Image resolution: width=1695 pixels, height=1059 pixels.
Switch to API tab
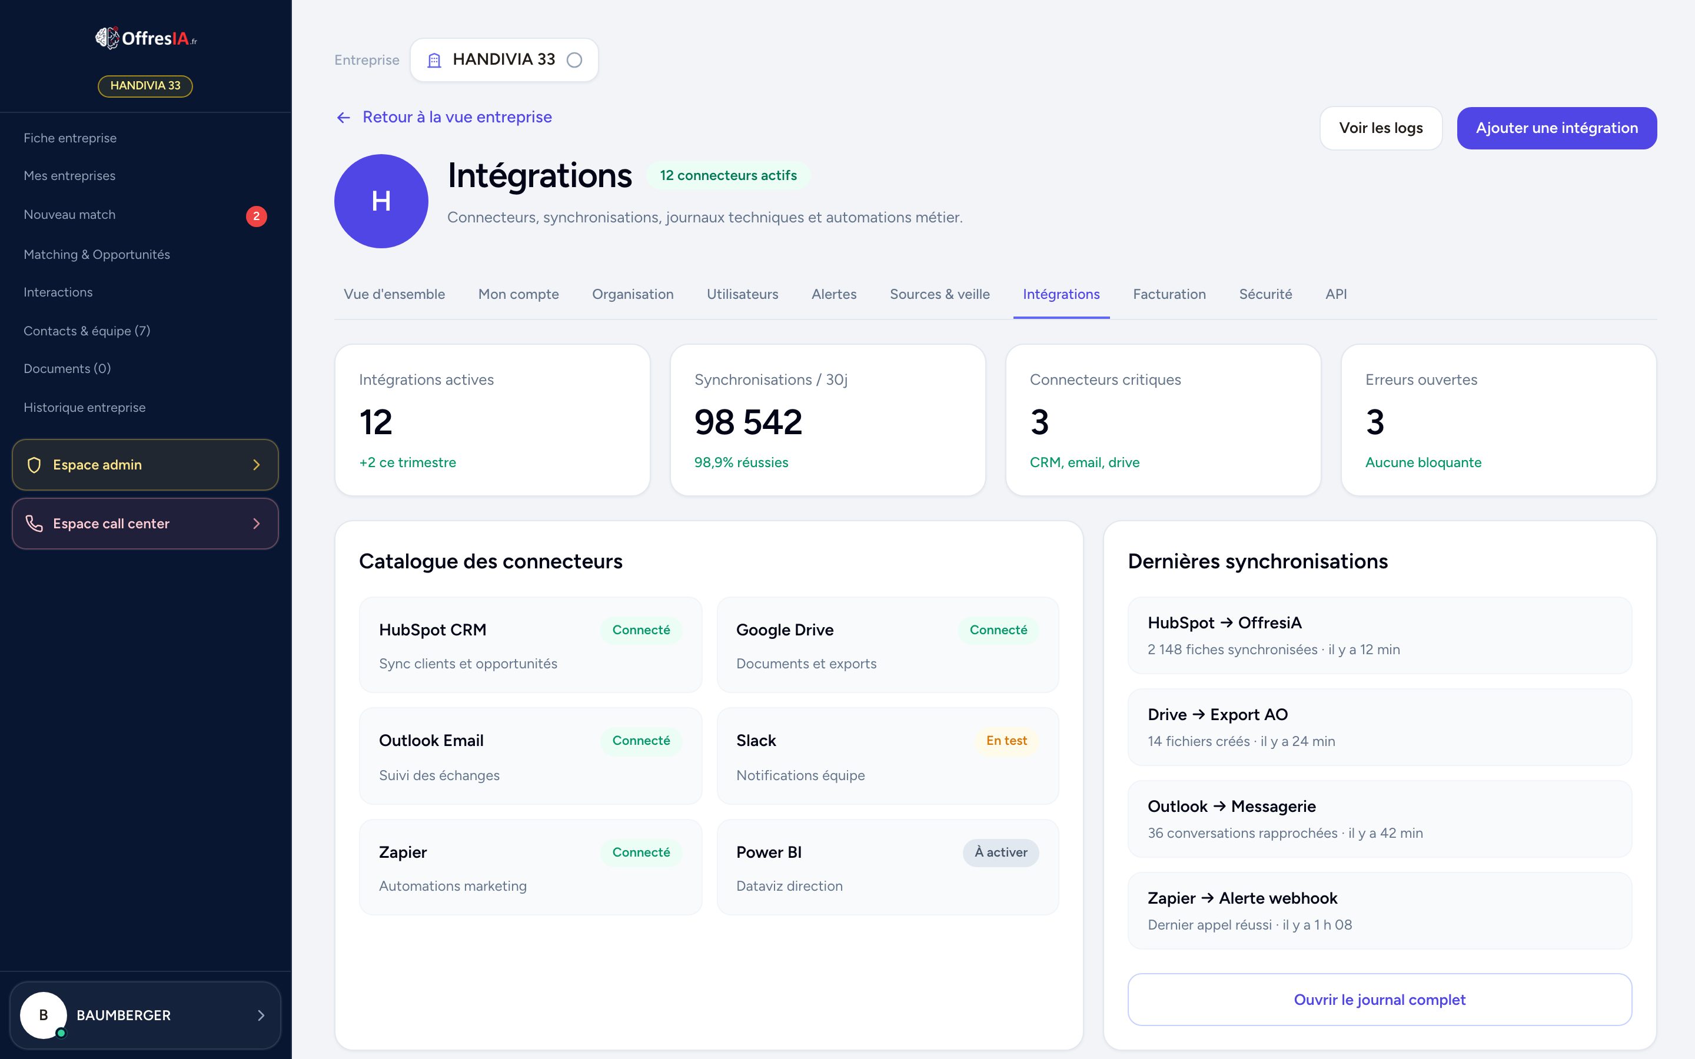tap(1335, 294)
